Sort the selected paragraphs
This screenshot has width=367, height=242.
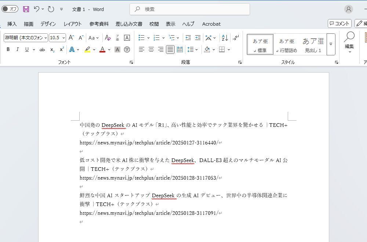[x=225, y=38]
